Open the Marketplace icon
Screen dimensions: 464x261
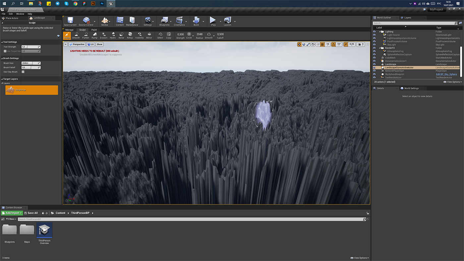132,22
